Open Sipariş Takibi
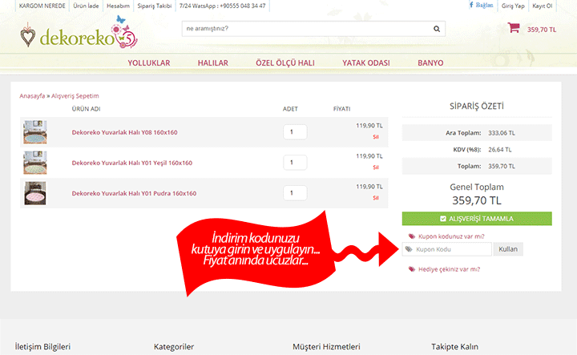This screenshot has width=577, height=355. tap(154, 6)
